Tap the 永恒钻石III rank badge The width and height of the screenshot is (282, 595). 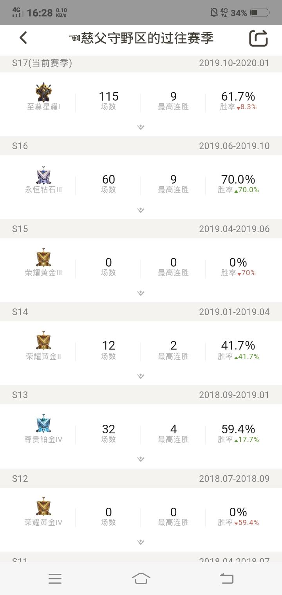[43, 175]
